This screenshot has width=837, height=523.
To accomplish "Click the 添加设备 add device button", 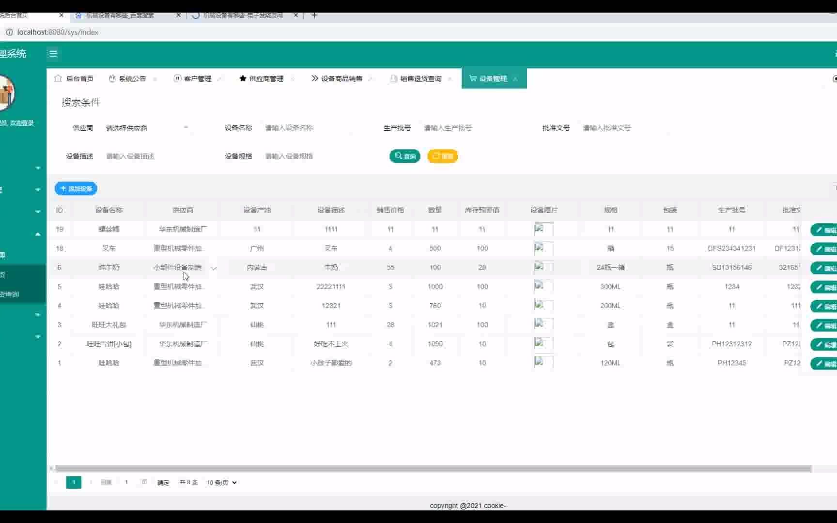I will [76, 188].
